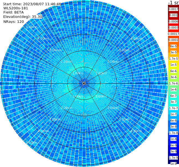The image size is (179, 167).
Task: Click the '3e-8' colorbar tick label
Action: click(173, 127)
